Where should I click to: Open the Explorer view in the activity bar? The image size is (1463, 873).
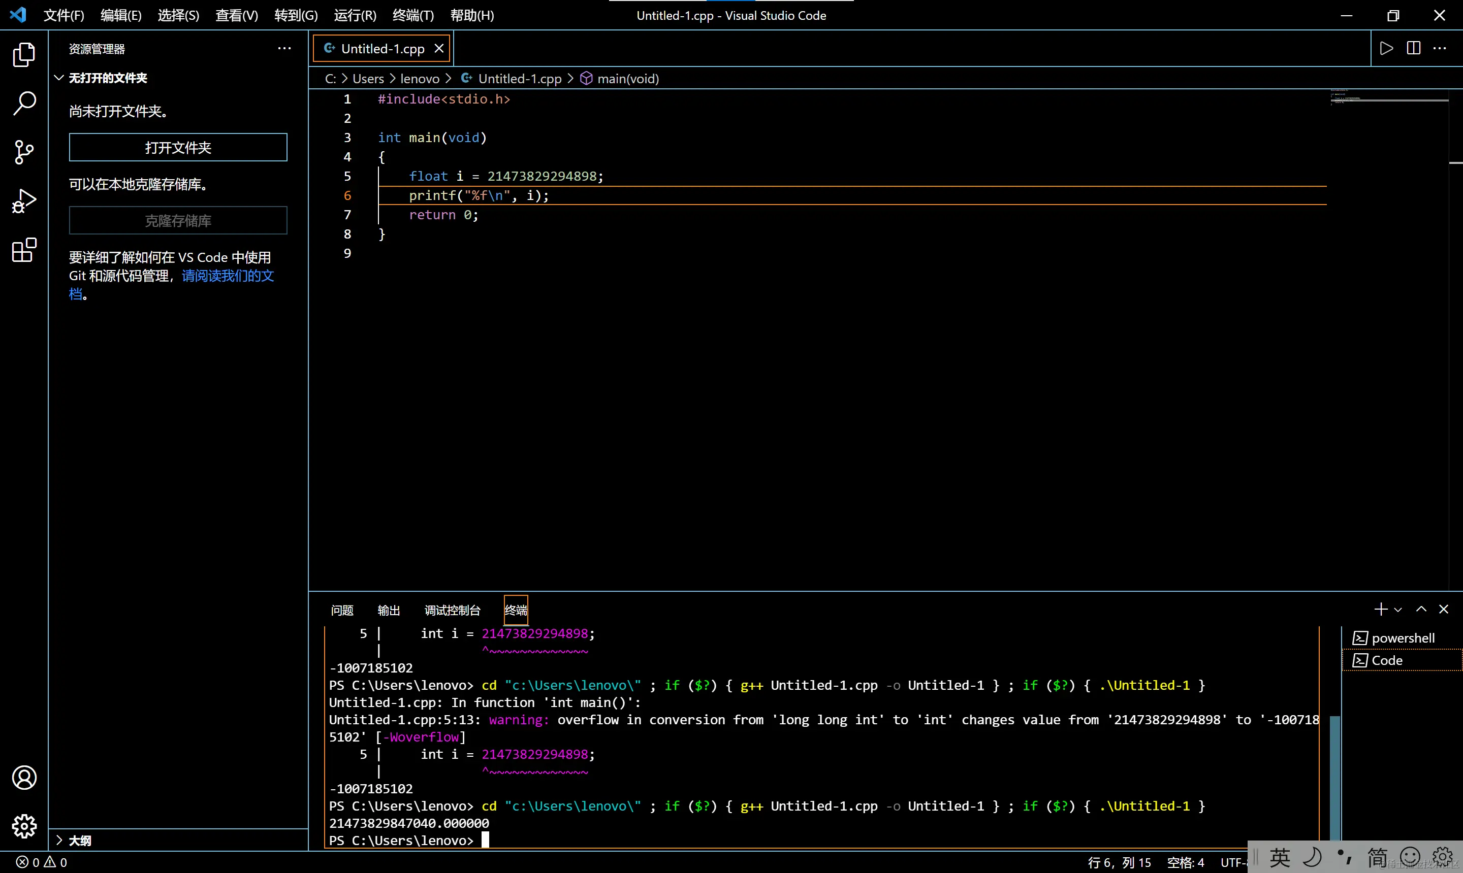point(23,55)
